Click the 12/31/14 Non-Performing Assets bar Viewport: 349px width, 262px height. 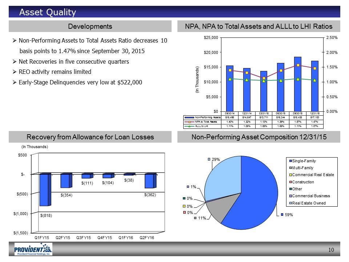[x=247, y=90]
